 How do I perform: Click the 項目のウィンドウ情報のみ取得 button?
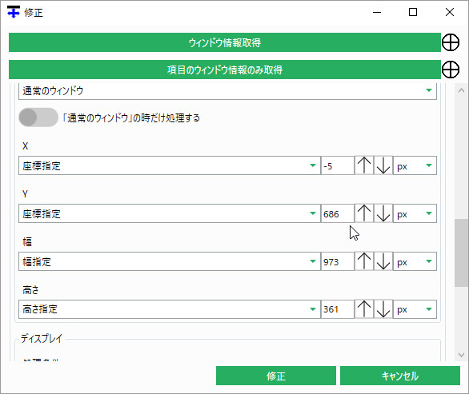point(225,70)
